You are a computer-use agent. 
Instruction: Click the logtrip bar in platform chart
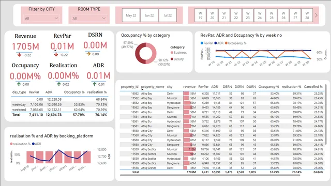(30, 157)
